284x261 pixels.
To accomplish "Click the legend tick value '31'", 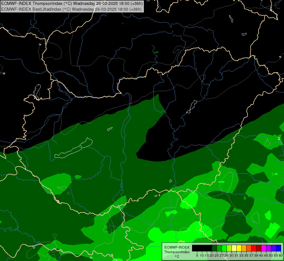I will [x=236, y=255].
